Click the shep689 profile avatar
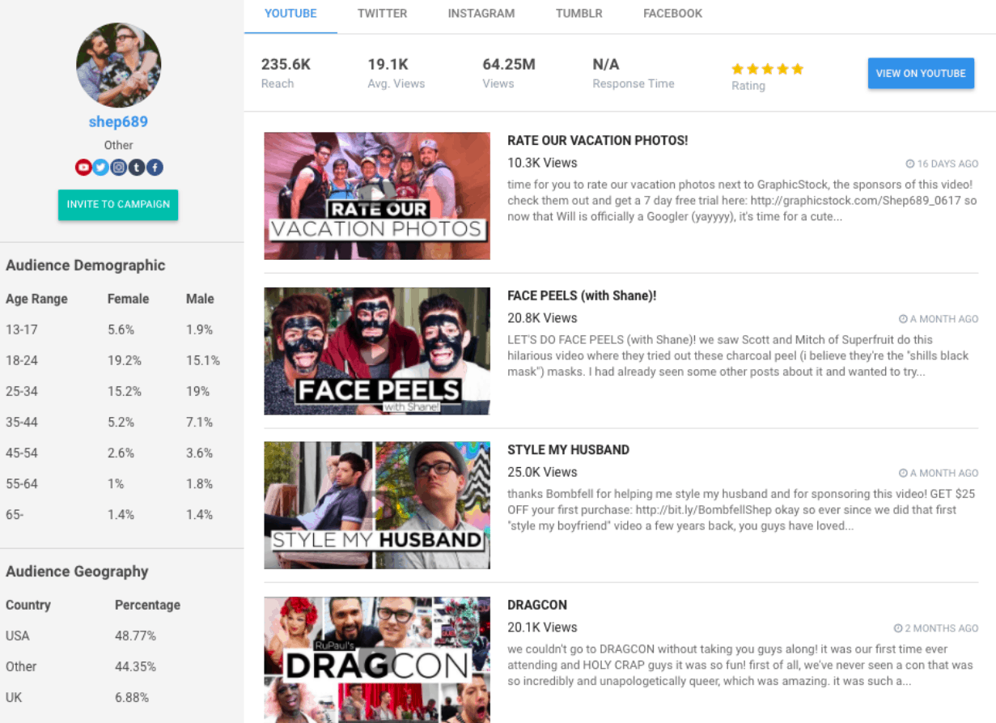996x723 pixels. (x=119, y=65)
